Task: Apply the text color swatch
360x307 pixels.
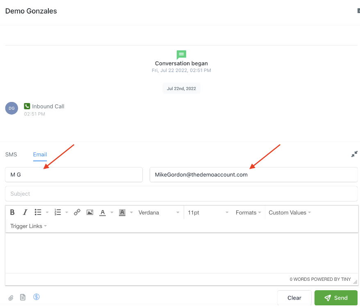Action: click(103, 212)
